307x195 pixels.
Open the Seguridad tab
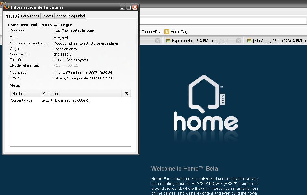[77, 16]
